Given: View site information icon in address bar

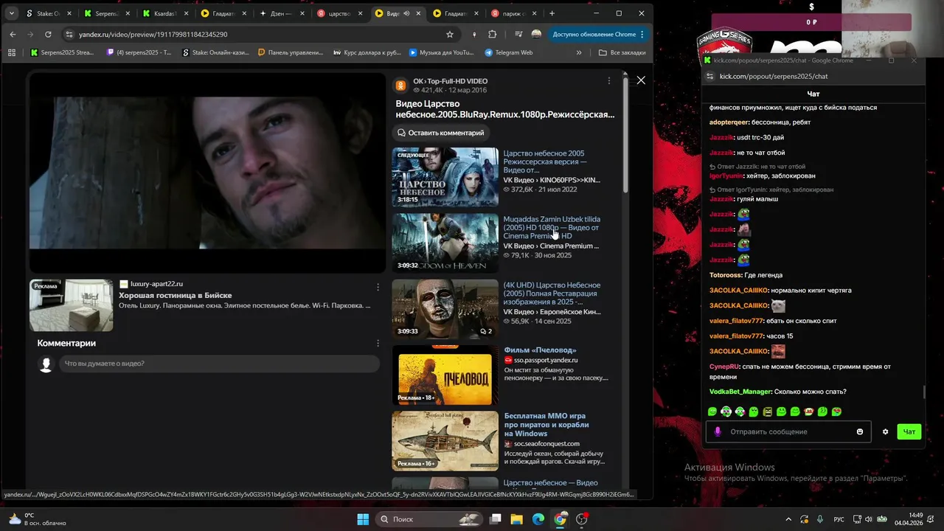Looking at the screenshot, I should pyautogui.click(x=69, y=34).
